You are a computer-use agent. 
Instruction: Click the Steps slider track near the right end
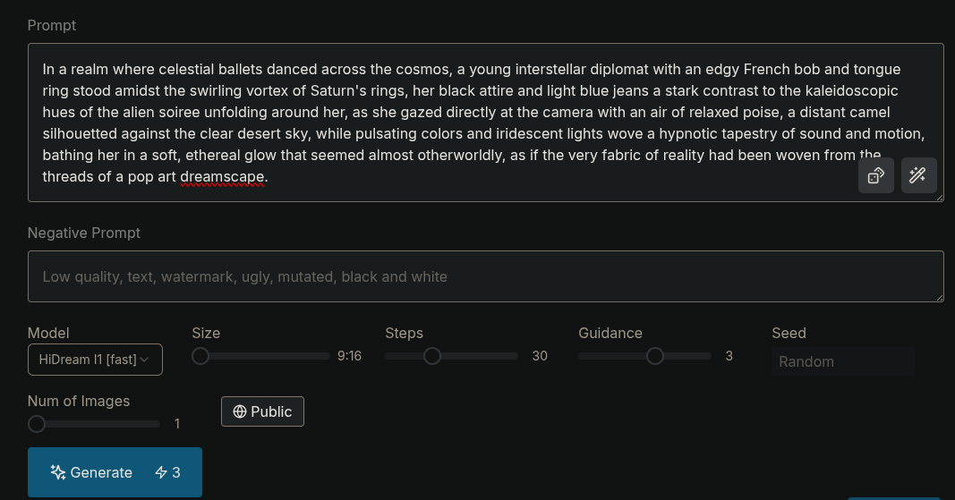pos(510,356)
